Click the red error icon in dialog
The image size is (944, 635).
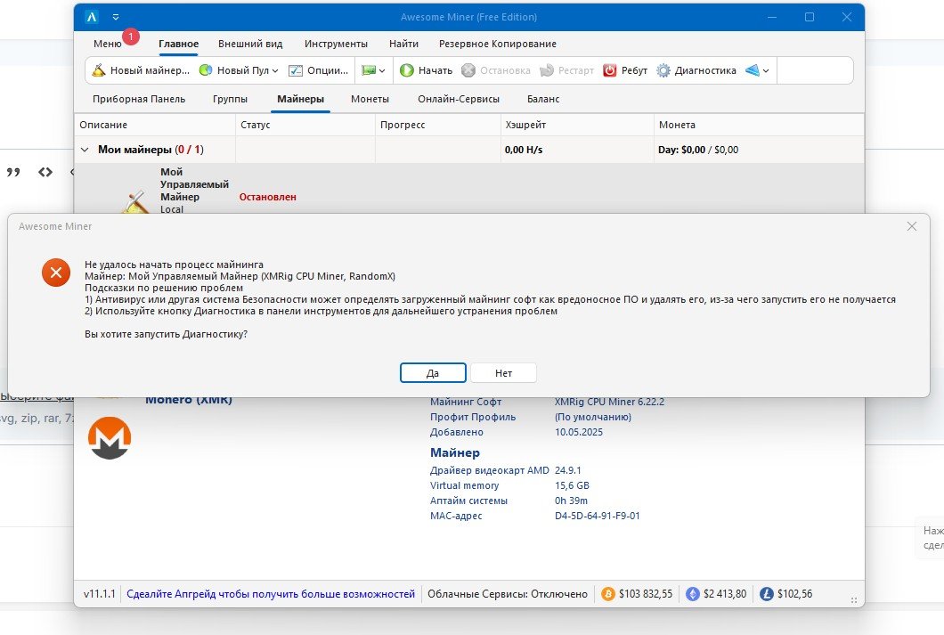pos(56,273)
